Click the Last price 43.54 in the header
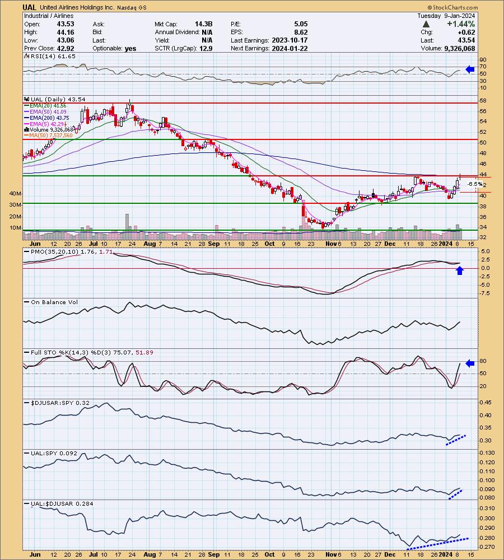This screenshot has width=504, height=560. tap(466, 40)
